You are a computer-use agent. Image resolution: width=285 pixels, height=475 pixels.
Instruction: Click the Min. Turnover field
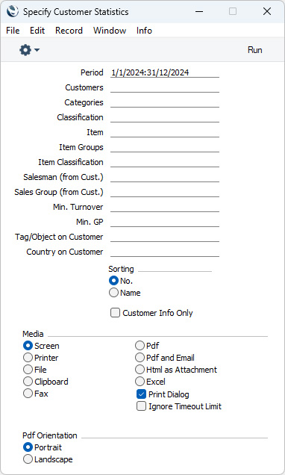(165, 207)
